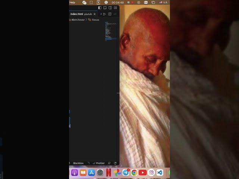The height and width of the screenshot is (179, 239).
Task: Open the U.S. input source menu
Action: [x=164, y=3]
